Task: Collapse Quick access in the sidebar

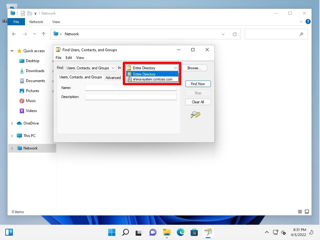Action: (x=12, y=51)
